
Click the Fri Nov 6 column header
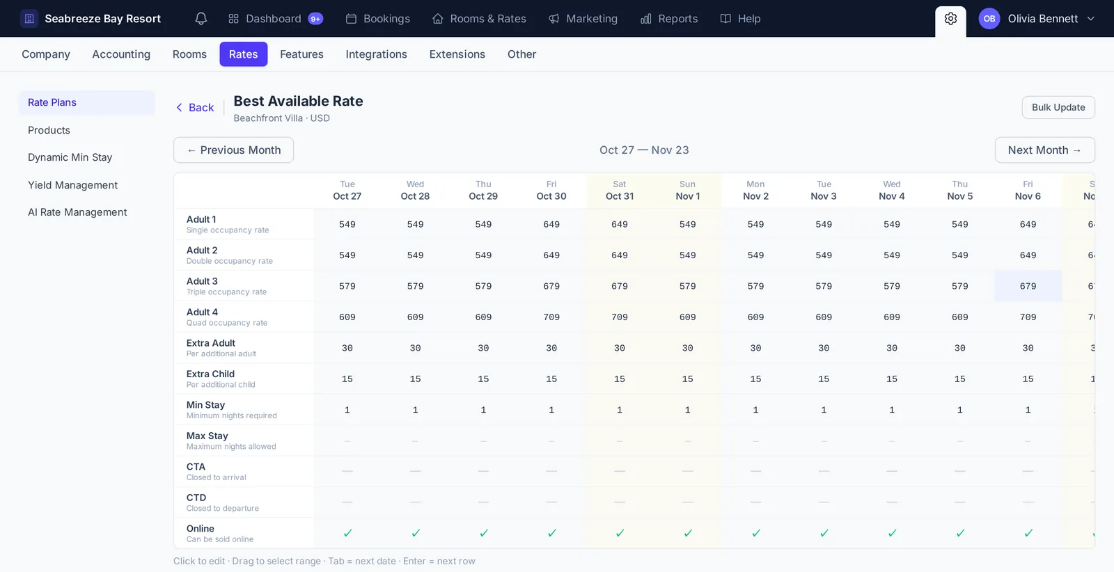1028,190
